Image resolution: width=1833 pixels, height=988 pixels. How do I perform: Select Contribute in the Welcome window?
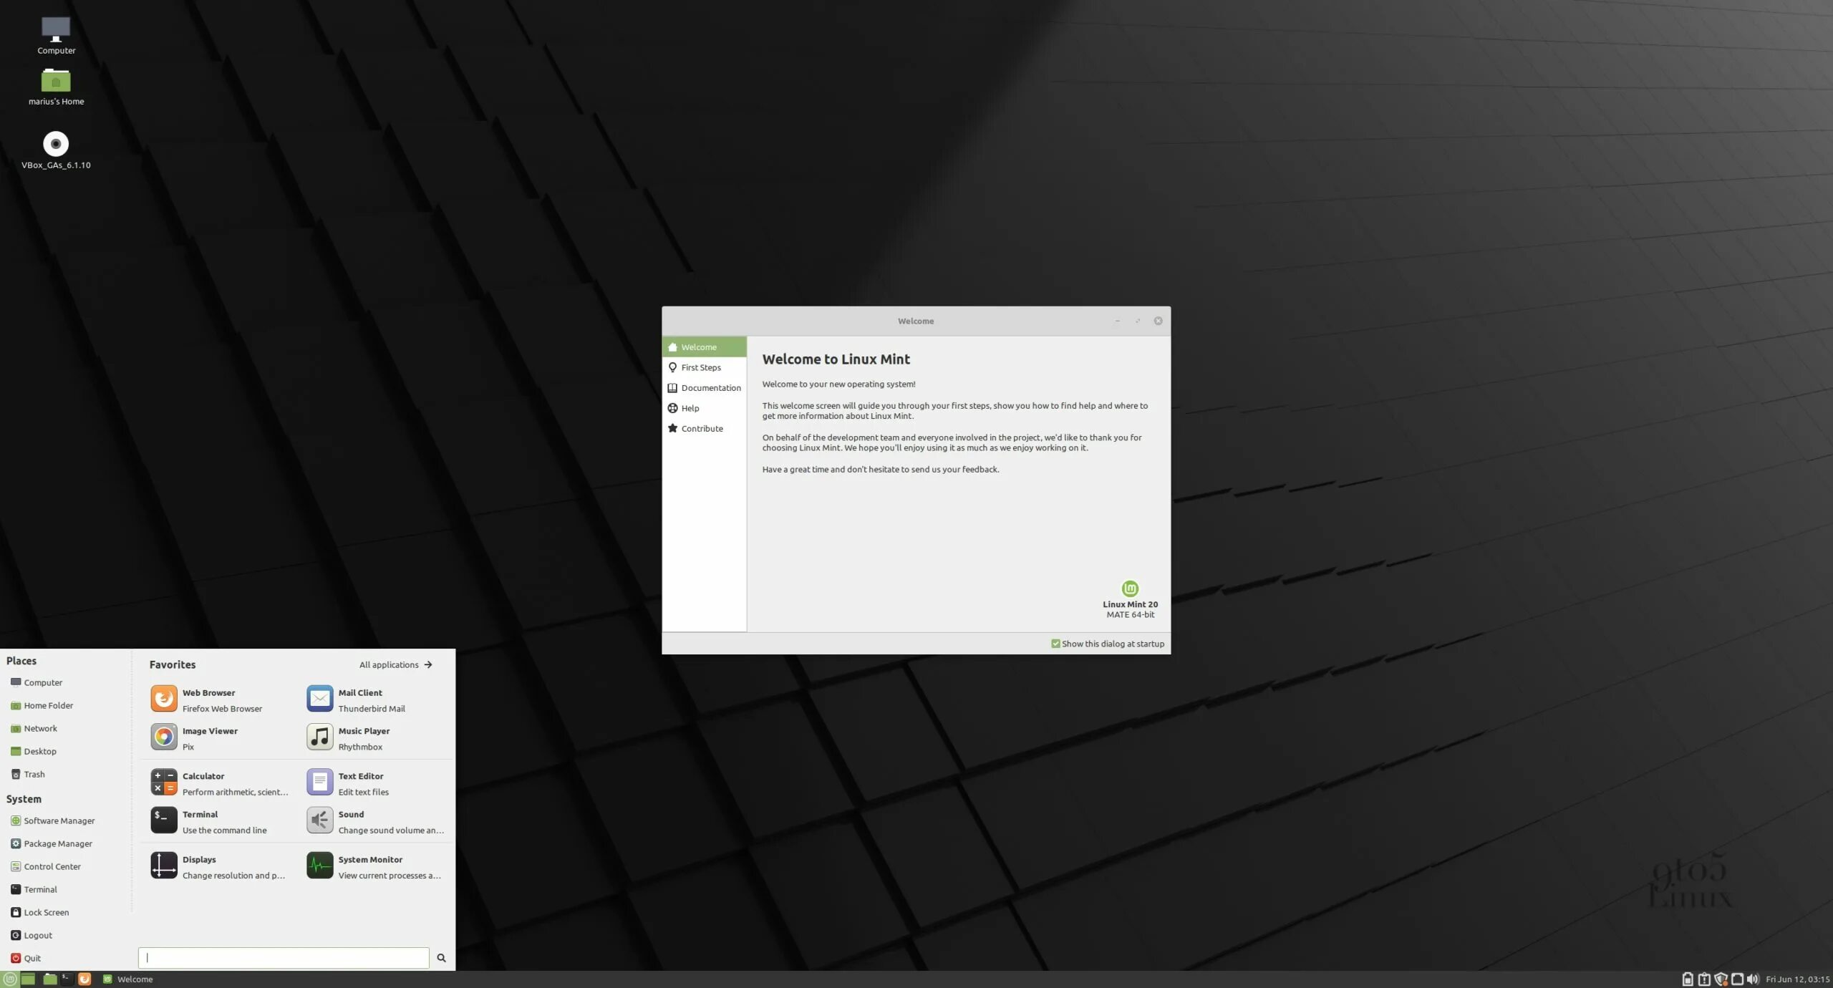pyautogui.click(x=702, y=428)
